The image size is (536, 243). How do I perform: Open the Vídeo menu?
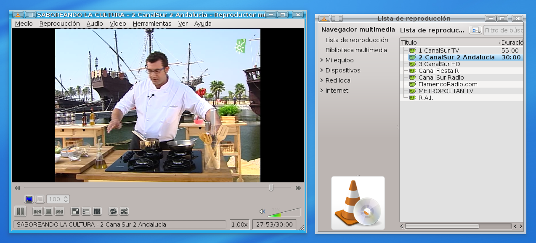click(118, 24)
